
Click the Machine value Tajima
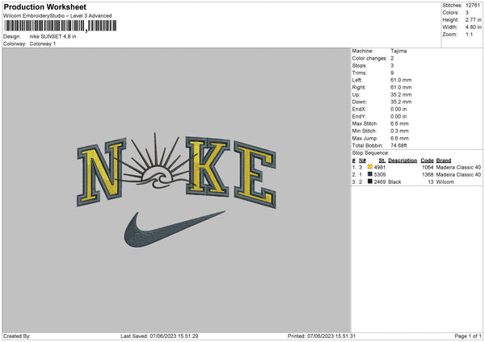pos(399,51)
